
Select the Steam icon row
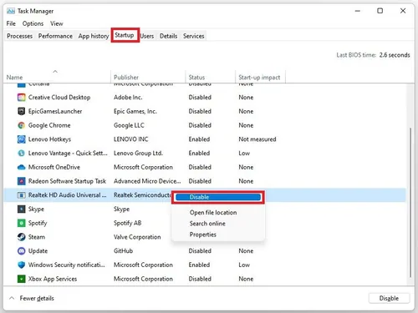pos(21,237)
